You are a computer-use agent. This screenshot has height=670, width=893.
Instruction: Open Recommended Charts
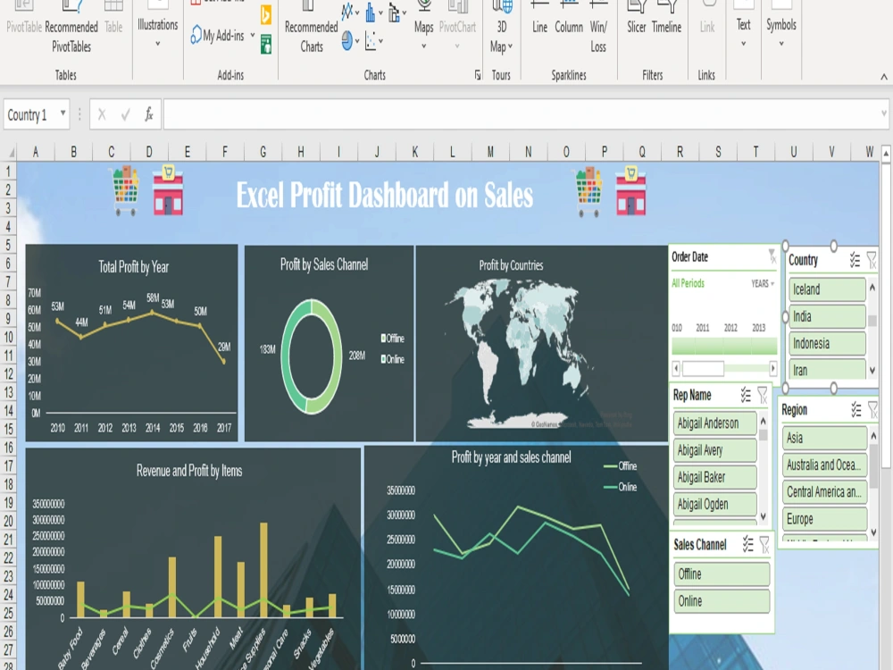click(x=311, y=28)
